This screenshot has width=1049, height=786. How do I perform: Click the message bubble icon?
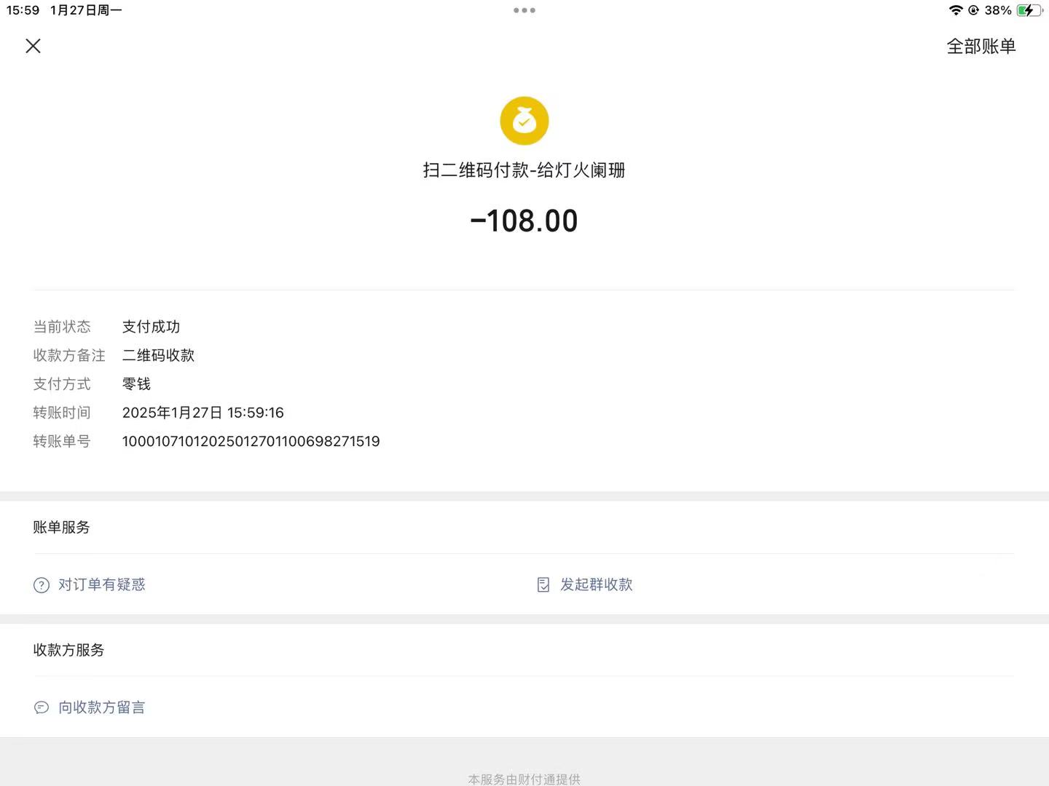click(42, 707)
